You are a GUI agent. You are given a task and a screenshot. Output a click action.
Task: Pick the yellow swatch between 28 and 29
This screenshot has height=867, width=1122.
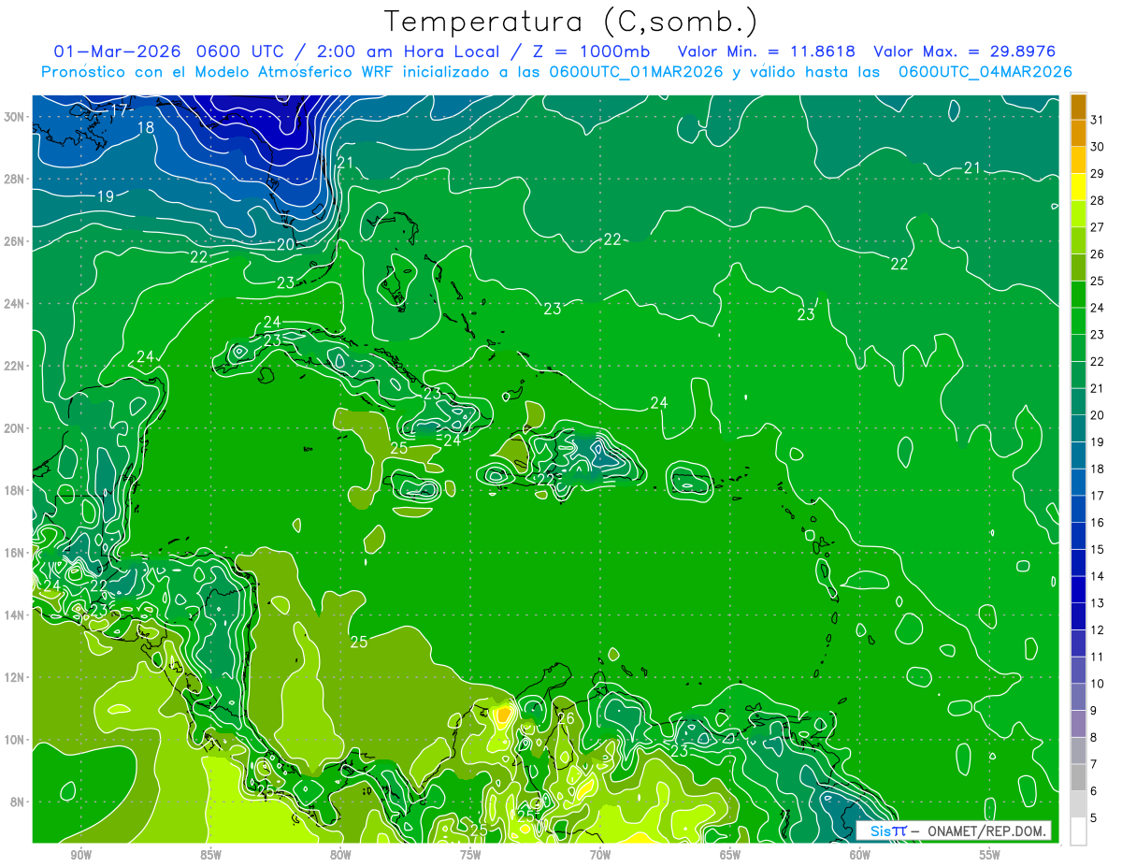[1078, 187]
